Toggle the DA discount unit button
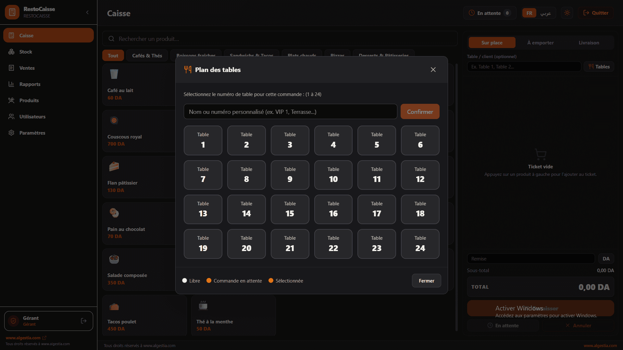Screen dimensions: 623x350 click(x=606, y=259)
